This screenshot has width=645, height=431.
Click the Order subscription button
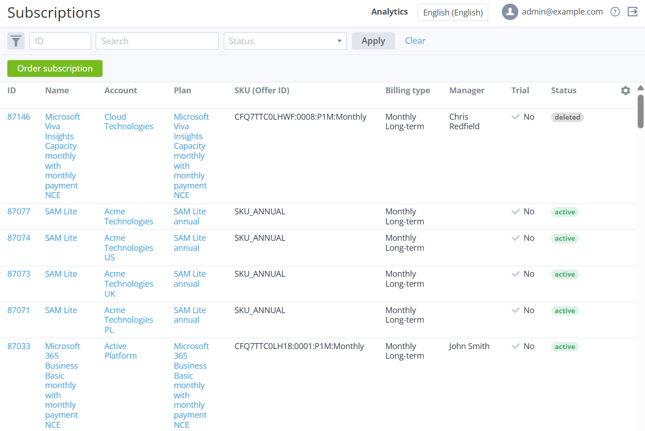point(55,68)
